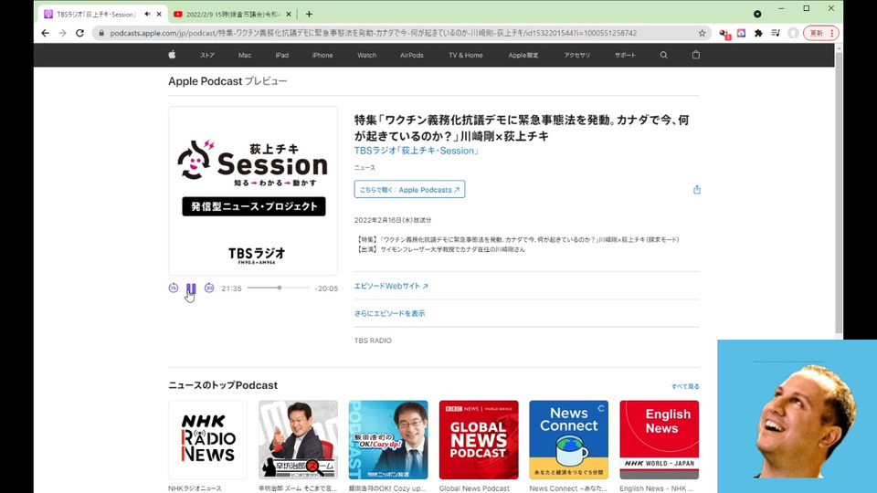Image resolution: width=877 pixels, height=493 pixels.
Task: Click the TBS RADIO copyright text
Action: pyautogui.click(x=373, y=341)
